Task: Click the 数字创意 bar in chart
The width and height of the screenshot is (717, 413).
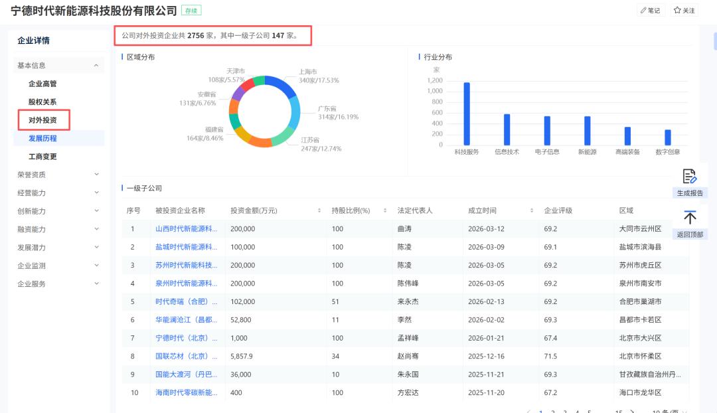Action: (668, 137)
